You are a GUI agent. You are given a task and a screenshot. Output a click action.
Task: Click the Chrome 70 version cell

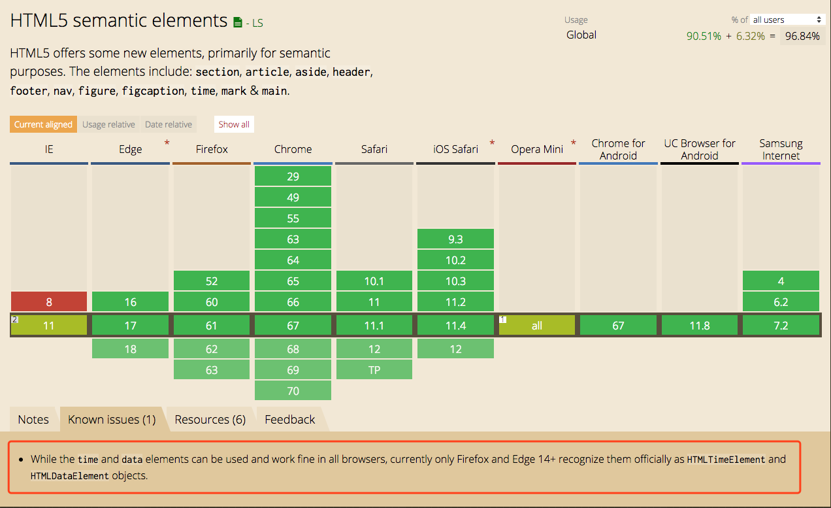click(x=293, y=391)
